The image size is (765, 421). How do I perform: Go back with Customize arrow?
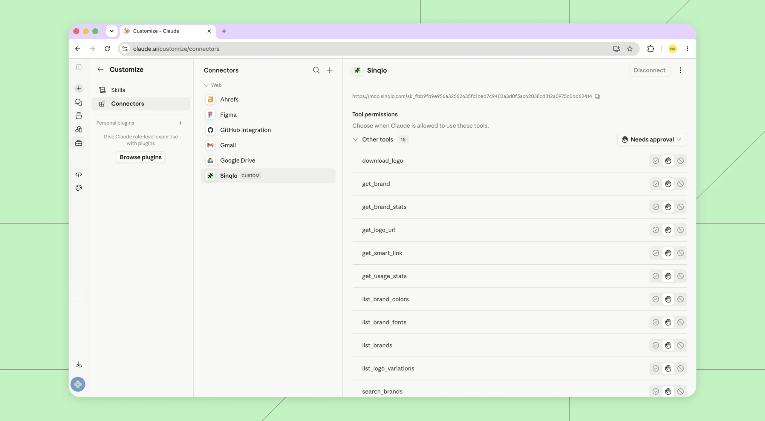pos(100,70)
